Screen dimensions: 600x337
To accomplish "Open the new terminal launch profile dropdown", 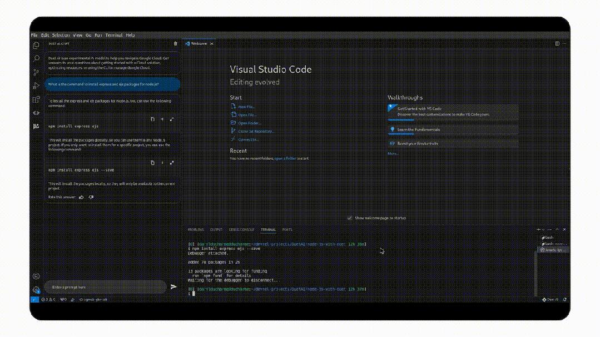I will coord(544,229).
